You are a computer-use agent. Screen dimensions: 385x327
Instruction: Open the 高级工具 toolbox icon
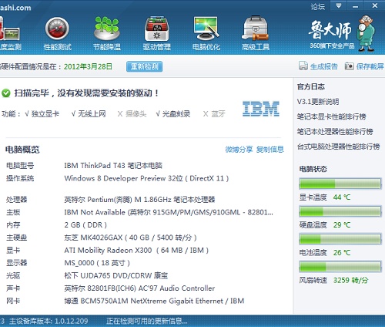coord(256,29)
